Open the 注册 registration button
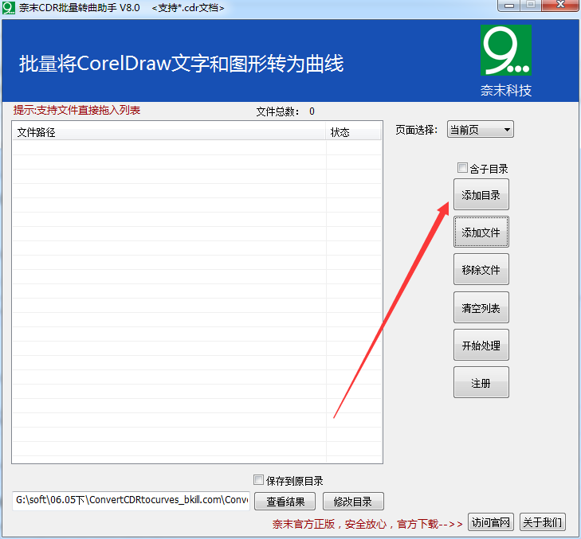The image size is (581, 539). point(481,382)
